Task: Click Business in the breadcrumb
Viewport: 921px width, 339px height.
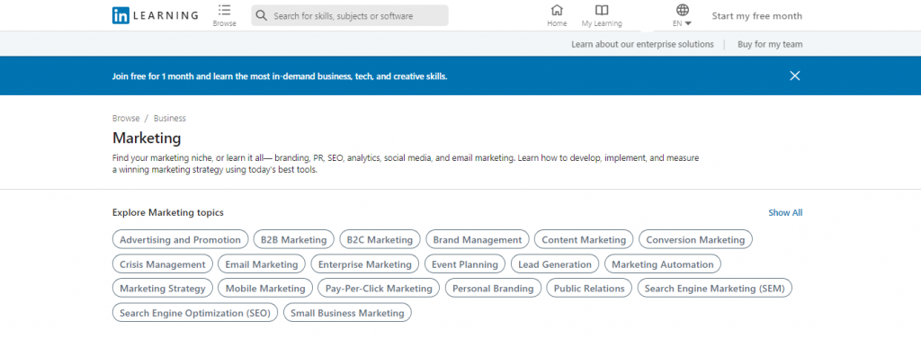Action: click(170, 118)
